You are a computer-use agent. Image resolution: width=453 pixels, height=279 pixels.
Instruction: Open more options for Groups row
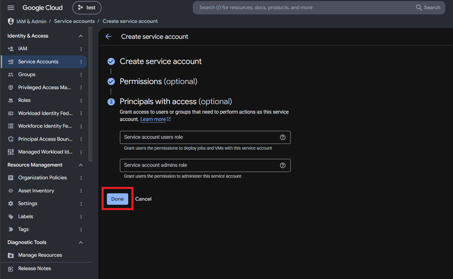pos(81,75)
